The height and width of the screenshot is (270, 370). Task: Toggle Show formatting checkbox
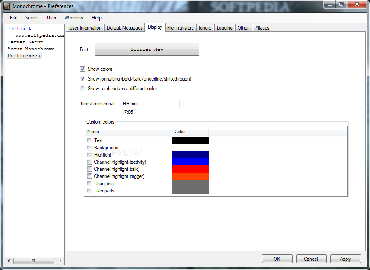[x=83, y=79]
